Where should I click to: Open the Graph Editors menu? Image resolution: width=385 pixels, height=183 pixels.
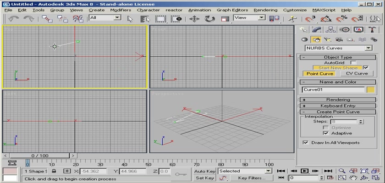(232, 10)
